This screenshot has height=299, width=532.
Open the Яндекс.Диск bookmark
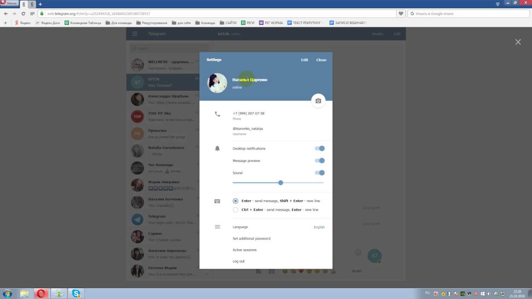[x=48, y=23]
